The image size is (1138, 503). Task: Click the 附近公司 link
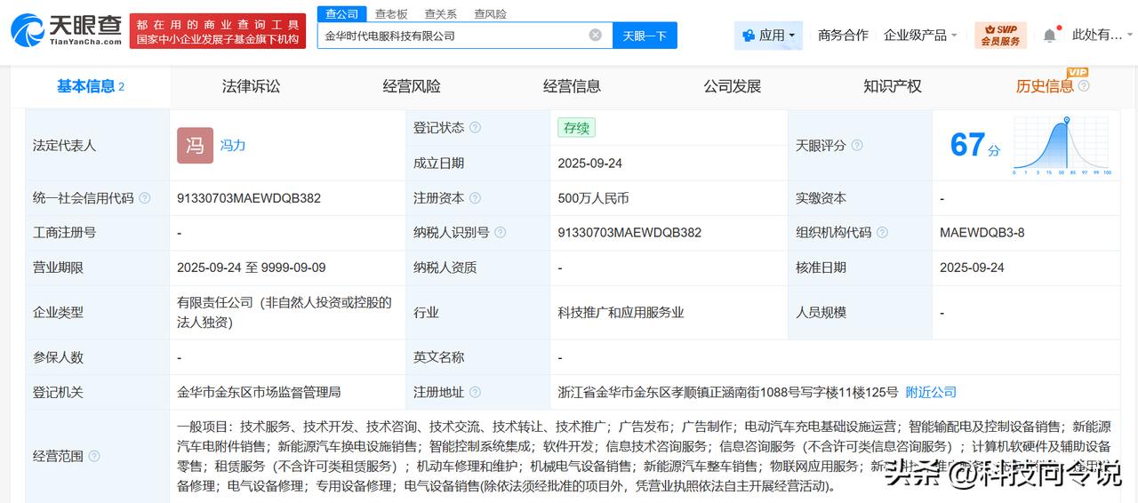click(x=931, y=392)
